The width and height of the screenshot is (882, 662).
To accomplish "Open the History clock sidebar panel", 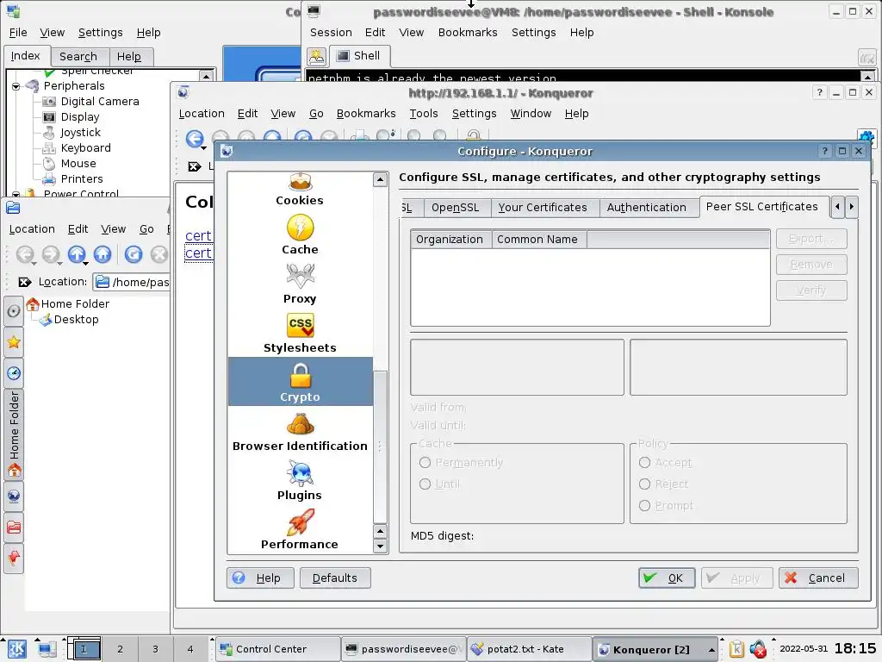I will pyautogui.click(x=14, y=373).
